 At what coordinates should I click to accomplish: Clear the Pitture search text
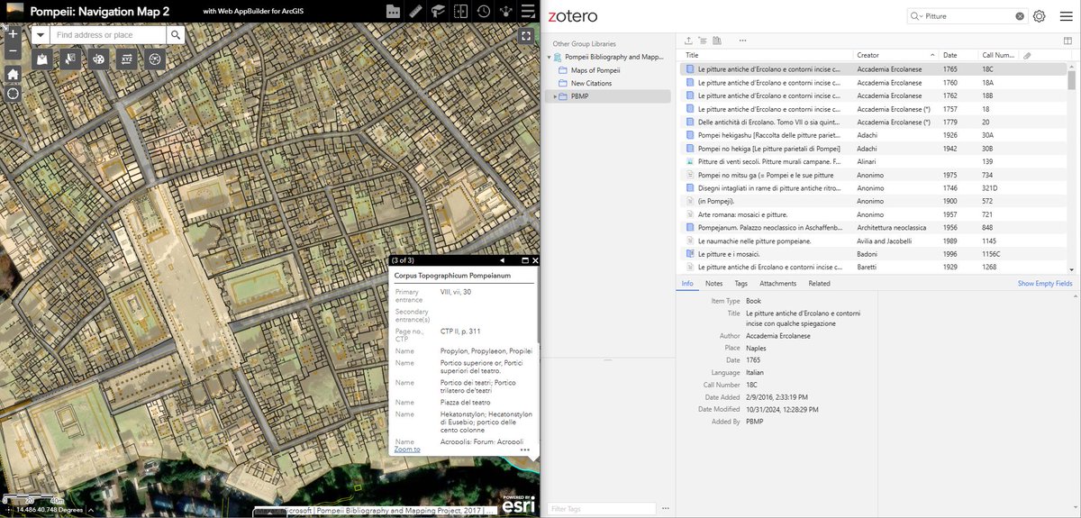pyautogui.click(x=1020, y=16)
